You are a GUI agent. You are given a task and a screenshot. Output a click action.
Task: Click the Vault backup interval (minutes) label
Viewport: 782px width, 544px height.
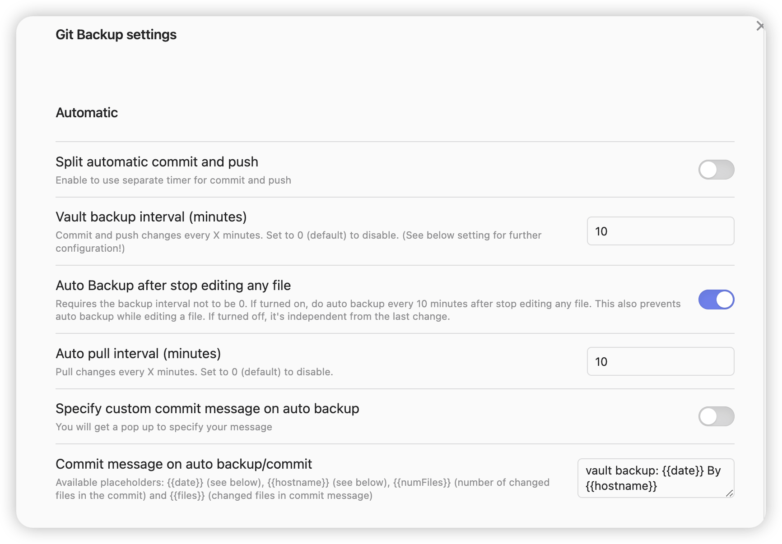tap(151, 217)
